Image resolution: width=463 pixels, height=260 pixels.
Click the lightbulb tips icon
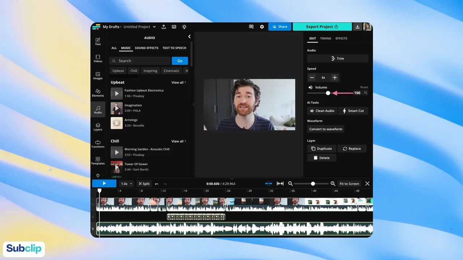[184, 27]
